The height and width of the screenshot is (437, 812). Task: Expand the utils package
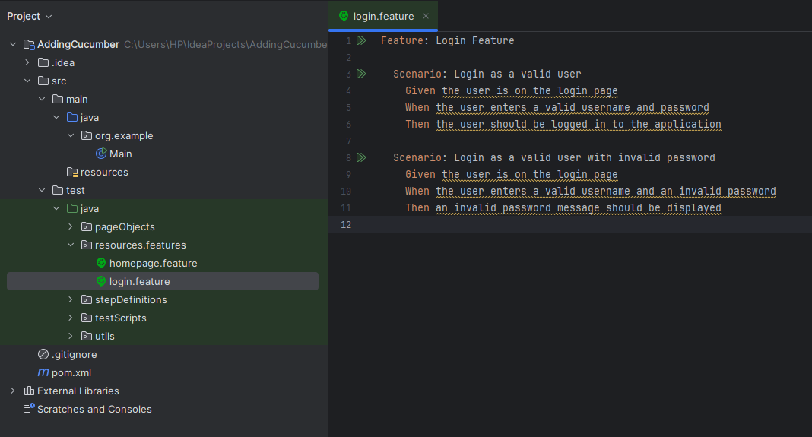[x=71, y=336]
